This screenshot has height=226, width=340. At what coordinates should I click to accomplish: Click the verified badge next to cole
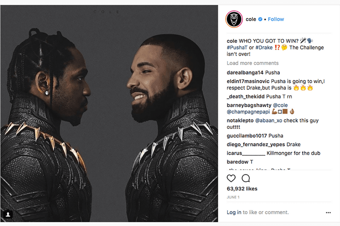coord(260,19)
